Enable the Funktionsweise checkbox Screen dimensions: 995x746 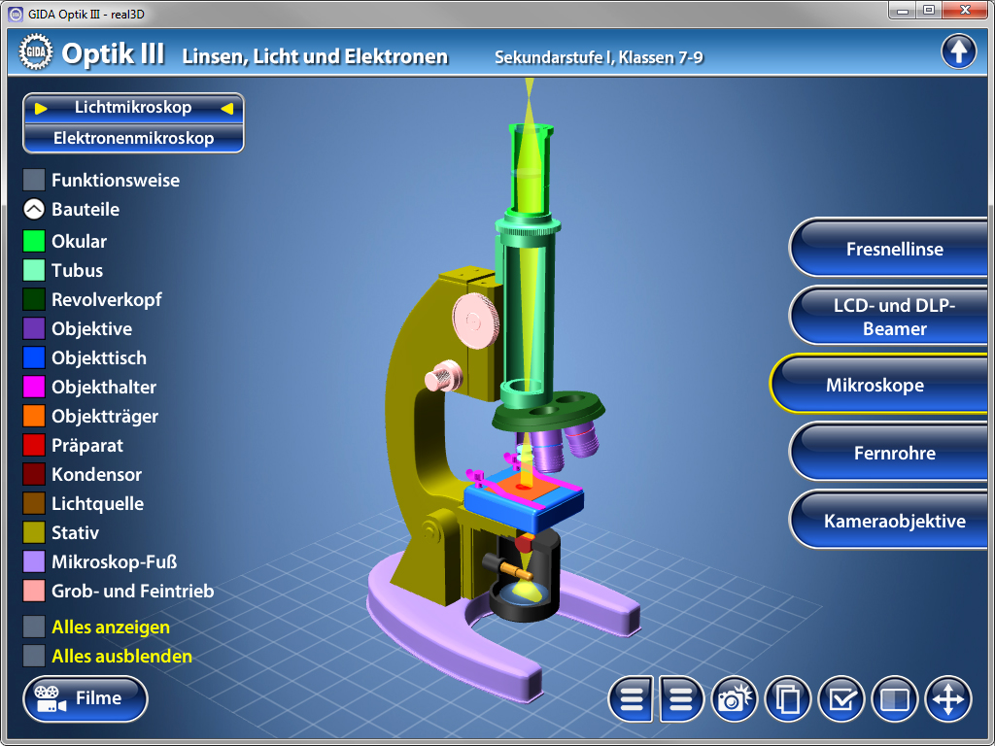[x=34, y=180]
